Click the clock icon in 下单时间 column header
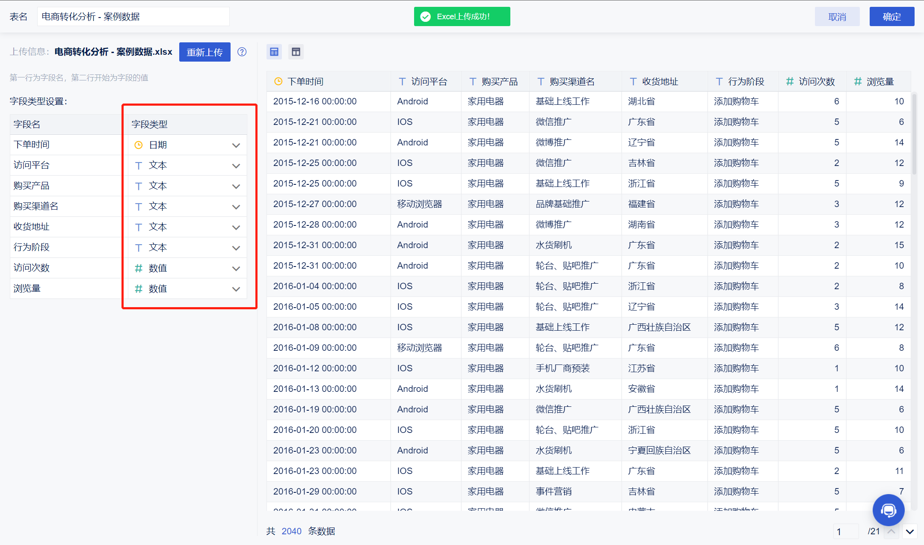This screenshot has height=545, width=924. [x=278, y=81]
